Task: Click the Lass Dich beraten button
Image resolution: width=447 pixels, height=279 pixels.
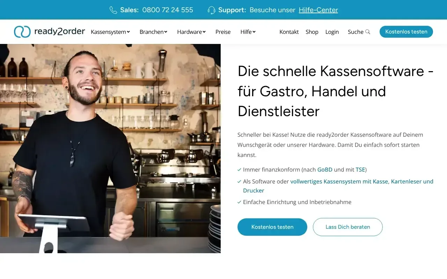Action: click(348, 227)
